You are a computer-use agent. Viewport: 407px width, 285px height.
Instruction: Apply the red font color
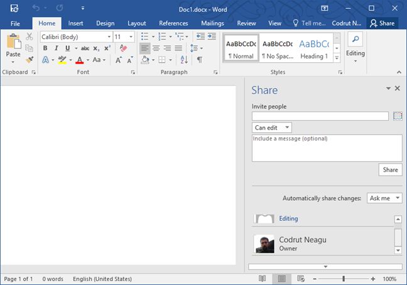point(80,60)
